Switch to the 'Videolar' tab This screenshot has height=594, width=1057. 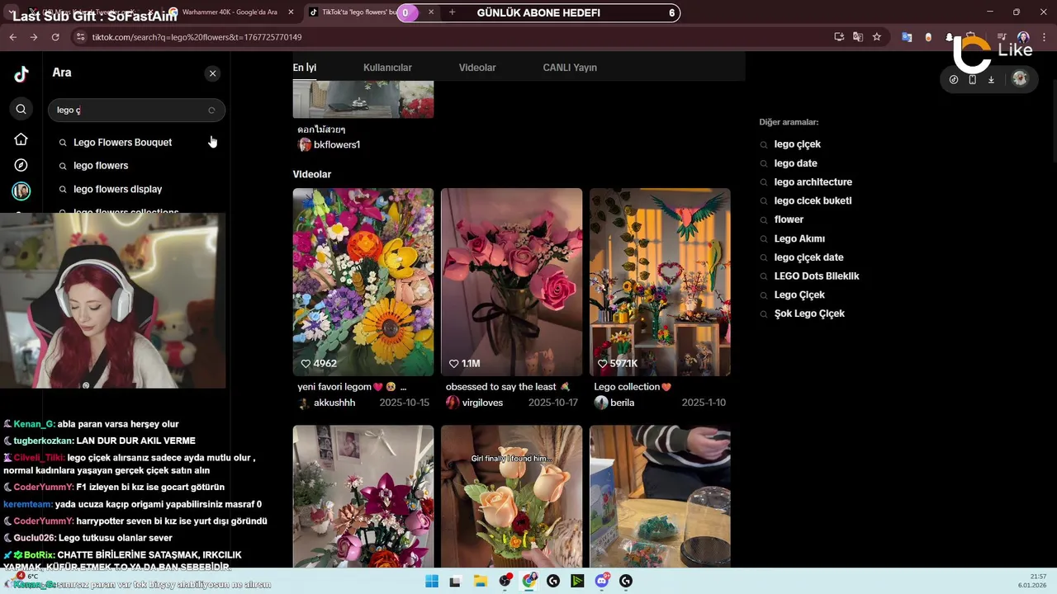(x=477, y=68)
